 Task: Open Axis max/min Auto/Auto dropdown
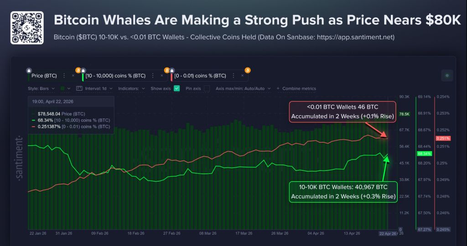click(x=243, y=88)
